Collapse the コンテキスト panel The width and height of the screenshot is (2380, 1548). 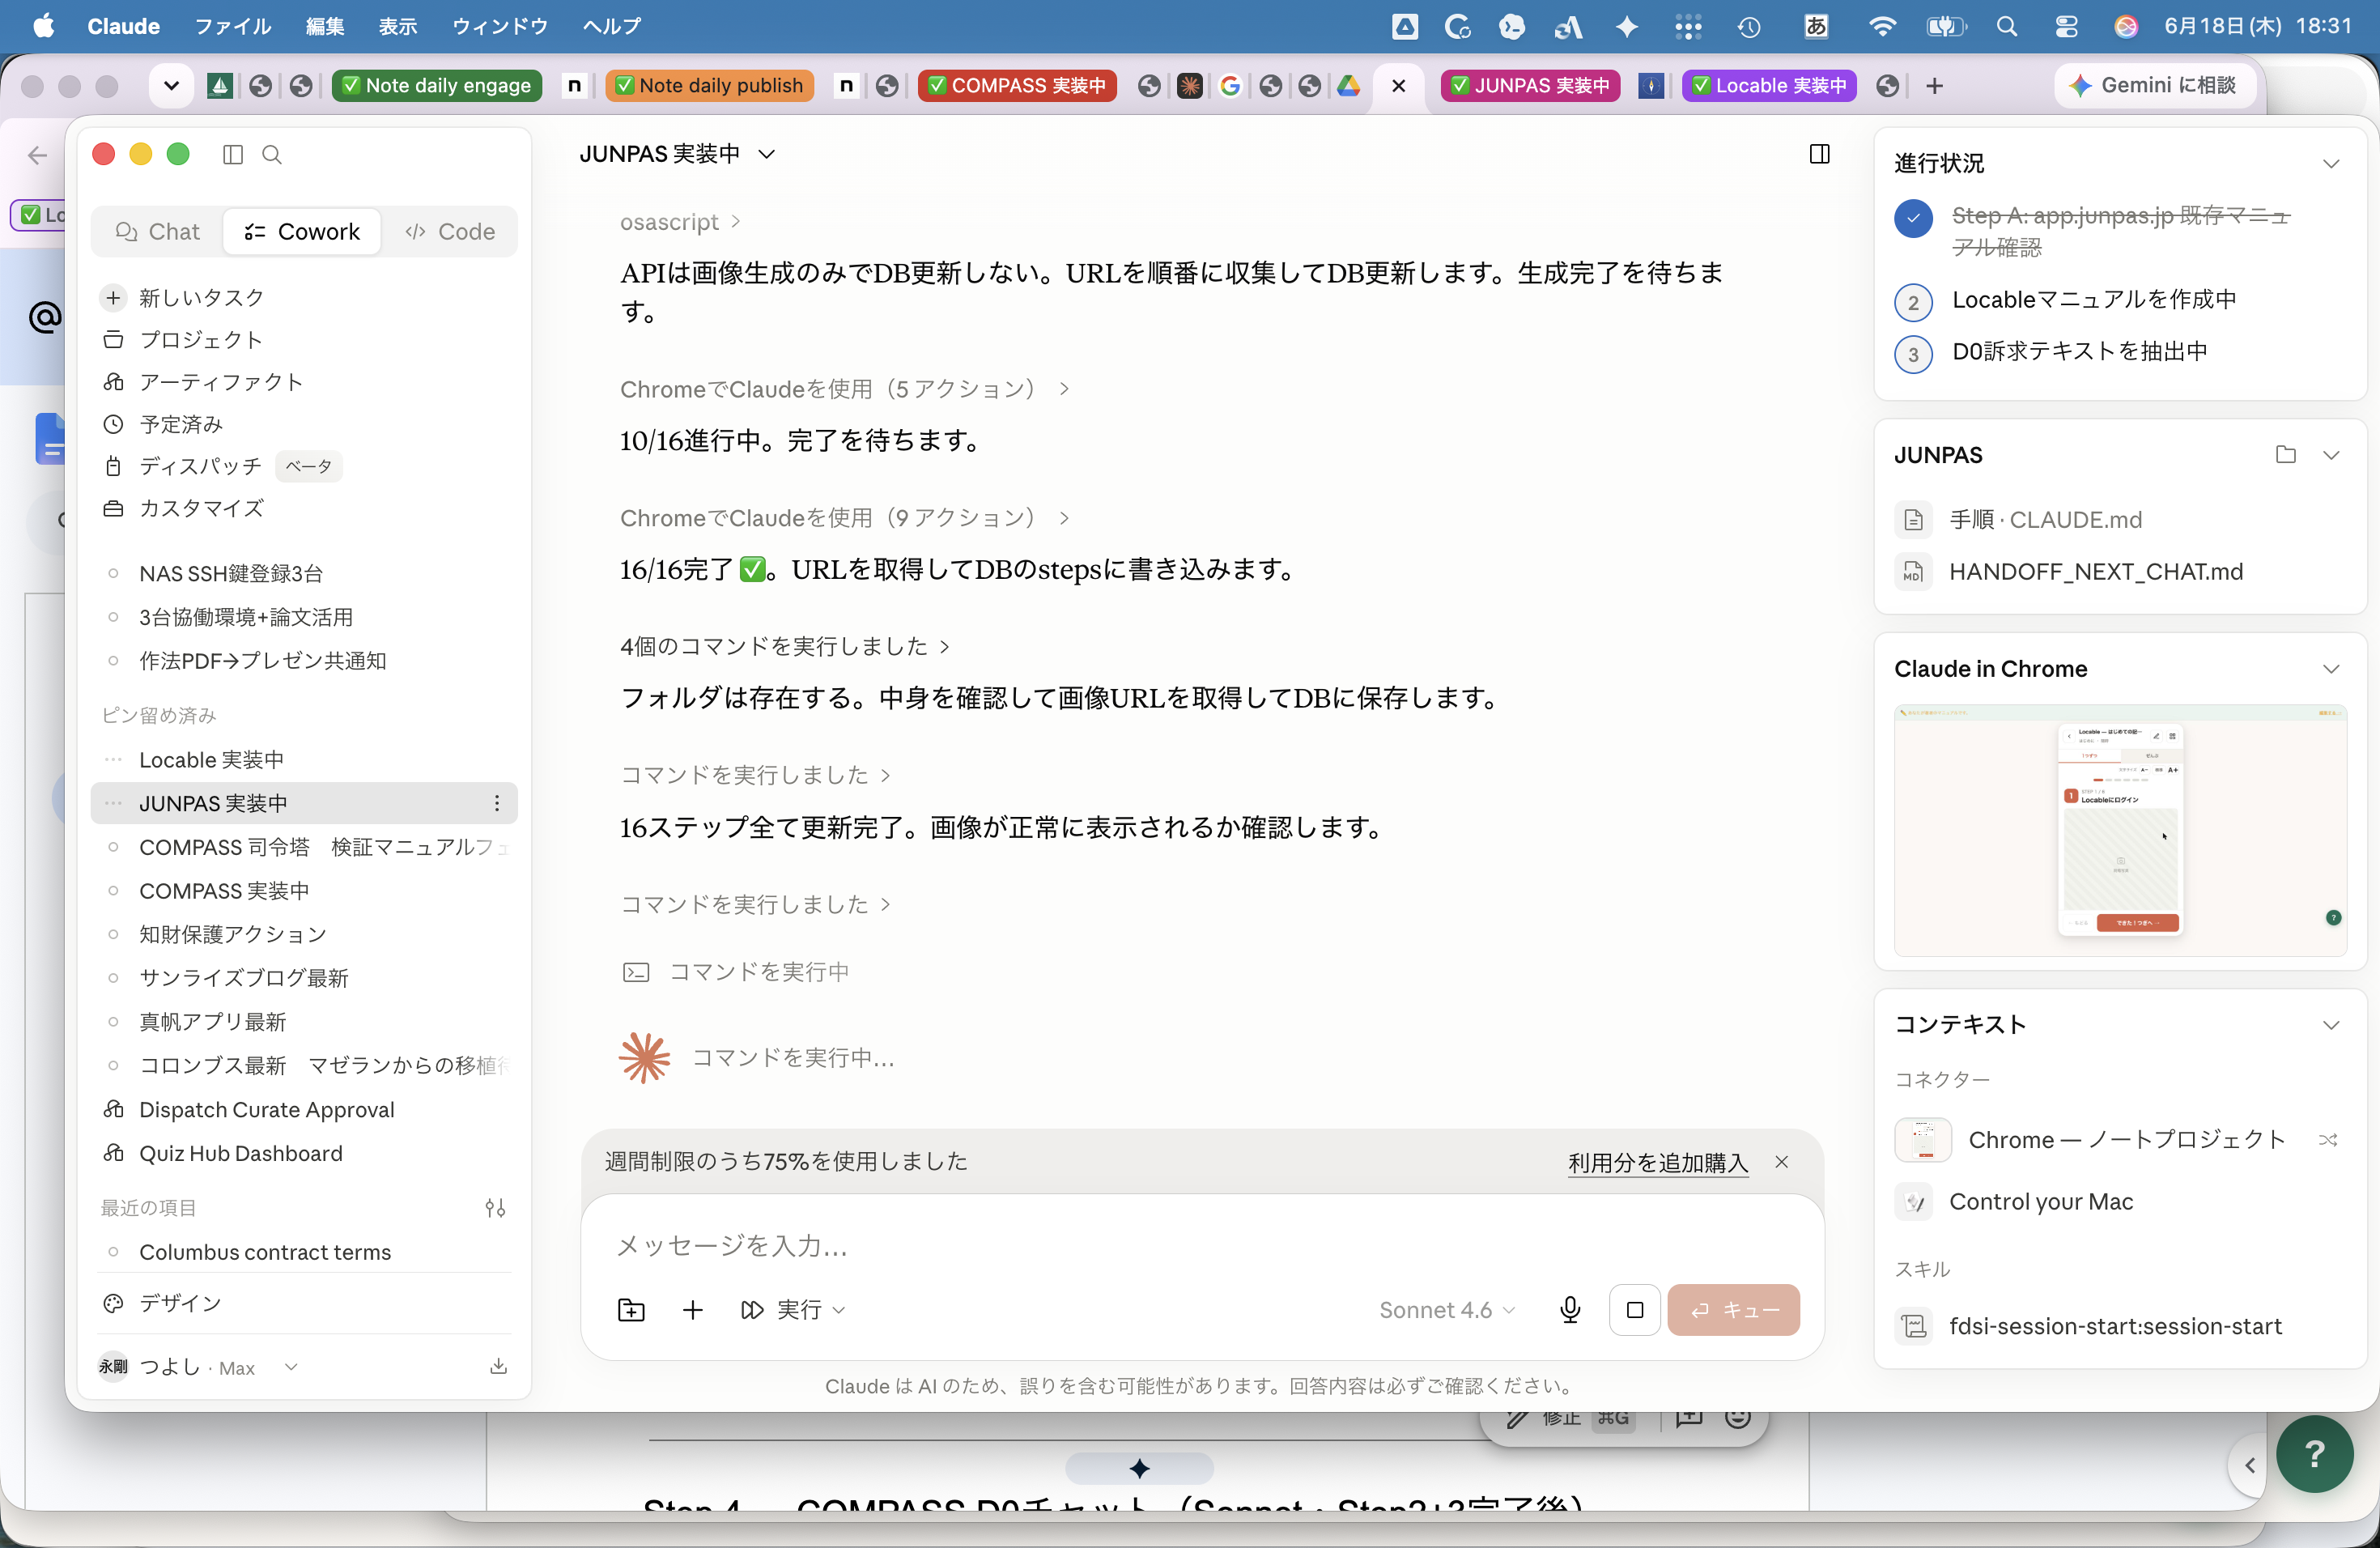coord(2330,1025)
